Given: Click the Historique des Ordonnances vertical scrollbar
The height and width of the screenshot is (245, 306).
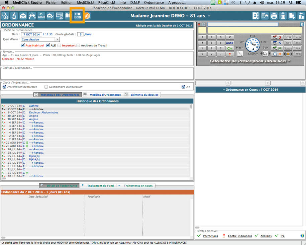Looking at the screenshot, I should (191, 141).
